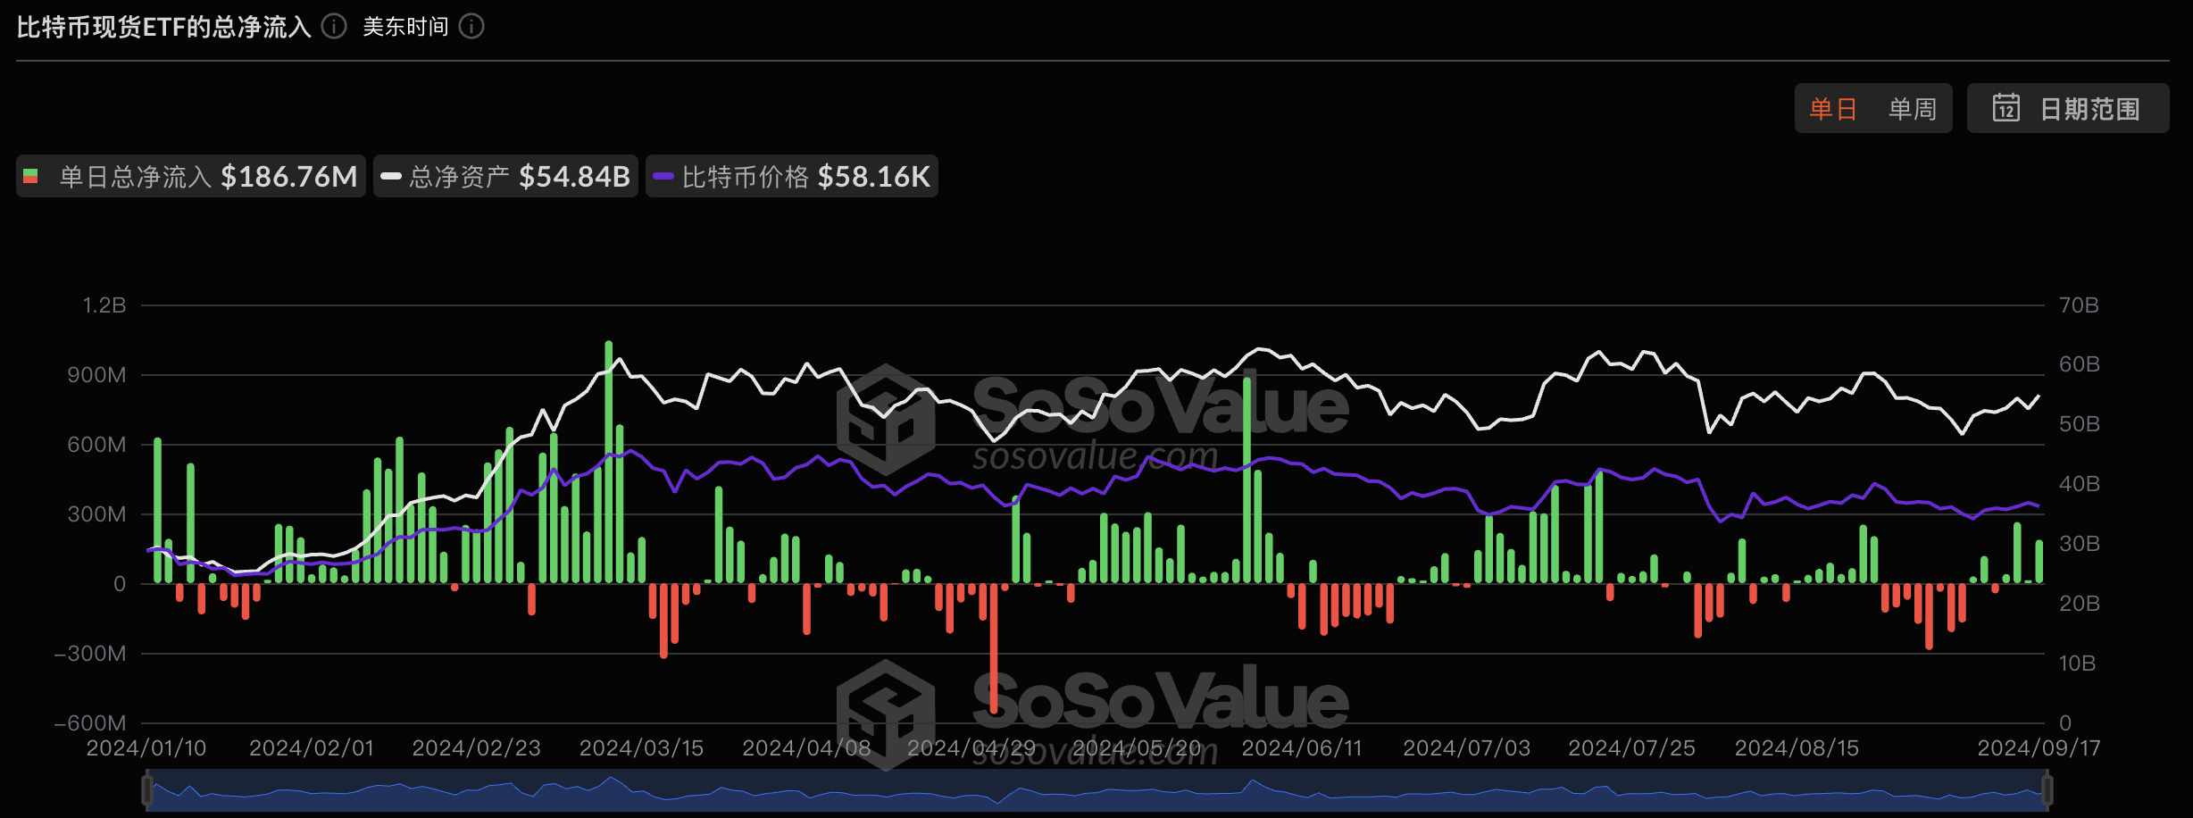Click info icon beside 美东时间

(x=471, y=27)
